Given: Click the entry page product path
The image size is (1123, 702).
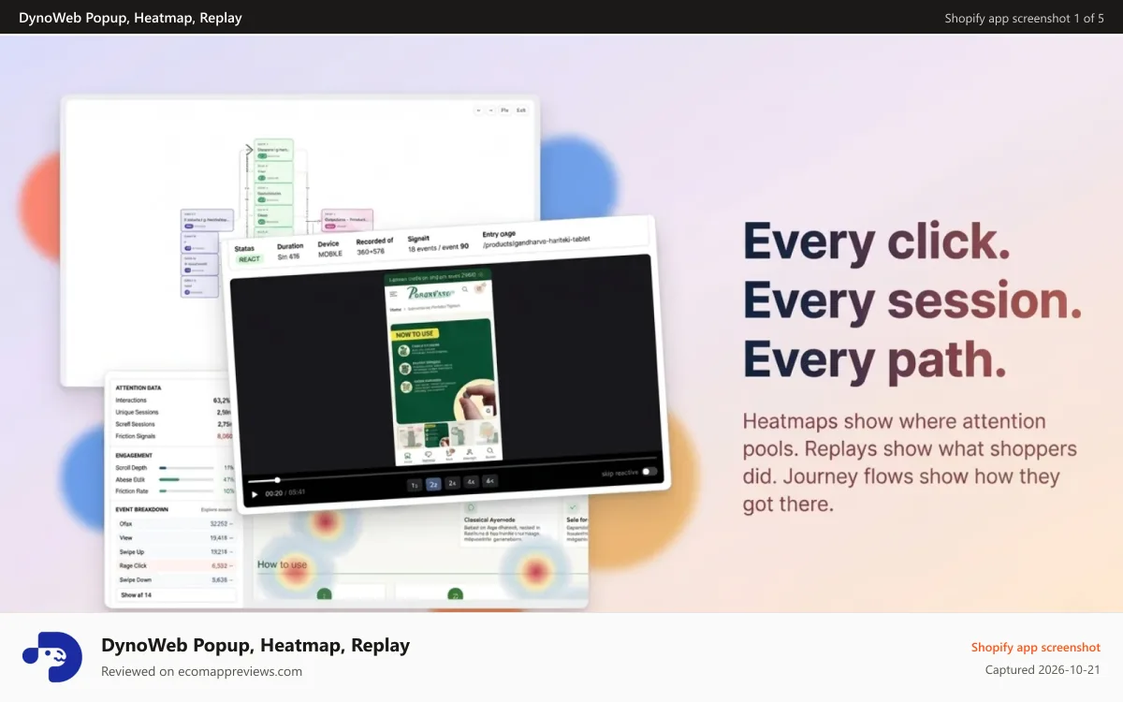Looking at the screenshot, I should [x=536, y=243].
